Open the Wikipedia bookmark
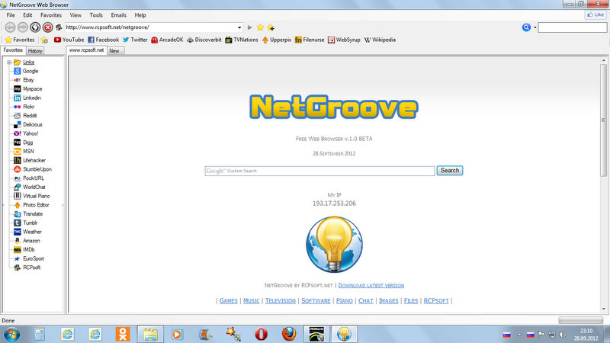The width and height of the screenshot is (610, 343). pyautogui.click(x=380, y=40)
